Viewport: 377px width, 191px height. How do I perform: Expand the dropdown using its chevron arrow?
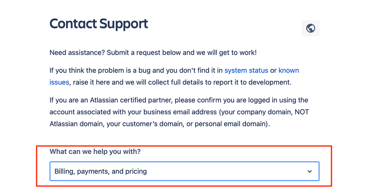(x=310, y=171)
